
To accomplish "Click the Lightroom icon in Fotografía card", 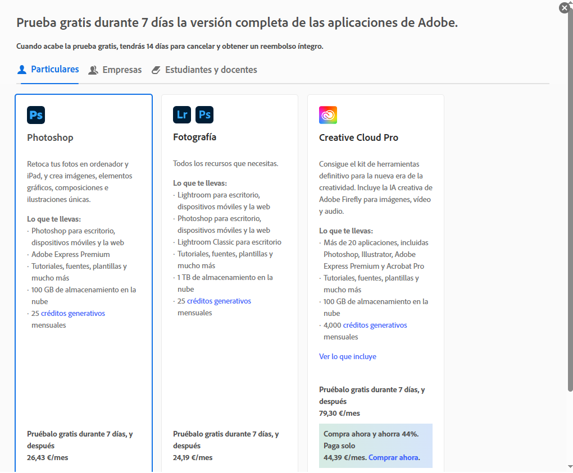I will [182, 115].
